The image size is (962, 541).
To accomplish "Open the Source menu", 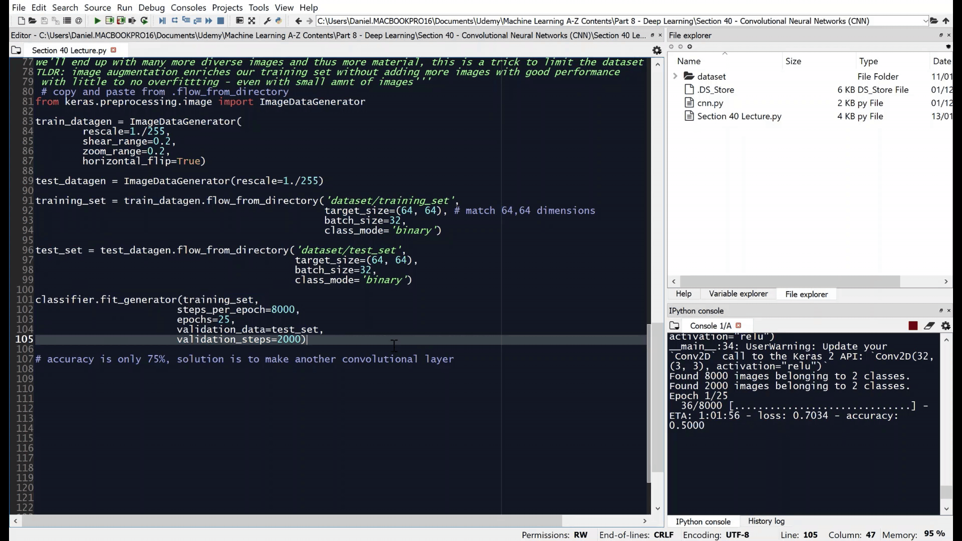I will click(x=98, y=8).
